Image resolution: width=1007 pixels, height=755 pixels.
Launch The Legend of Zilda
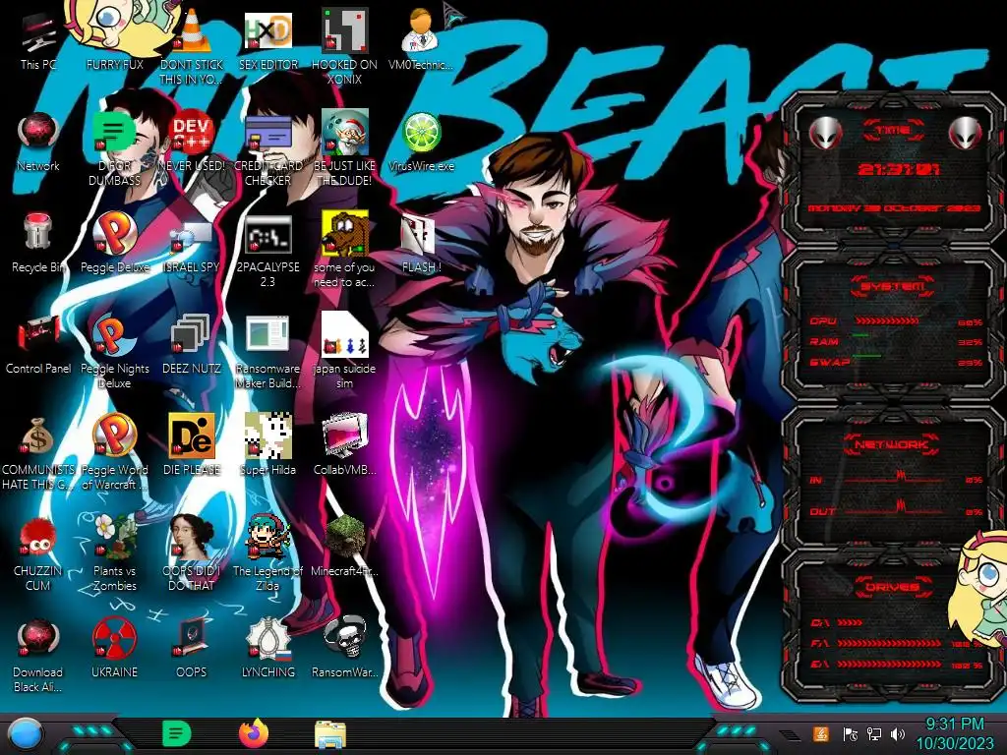pyautogui.click(x=267, y=553)
